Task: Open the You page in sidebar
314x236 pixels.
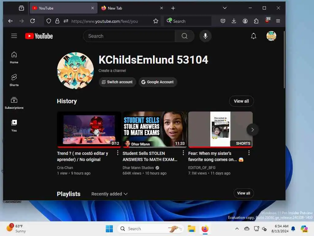Action: click(14, 126)
